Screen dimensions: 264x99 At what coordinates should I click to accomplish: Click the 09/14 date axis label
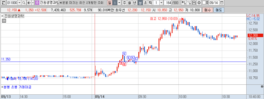pos(100,97)
